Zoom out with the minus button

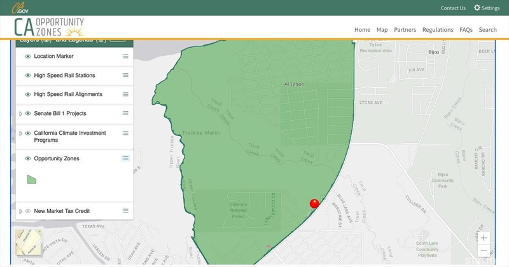coord(484,251)
